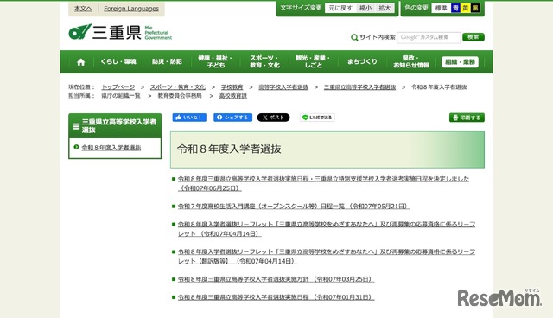553x318 pixels.
Task: Open the 令和07年06月25日 schedule decision link
Action: (323, 183)
